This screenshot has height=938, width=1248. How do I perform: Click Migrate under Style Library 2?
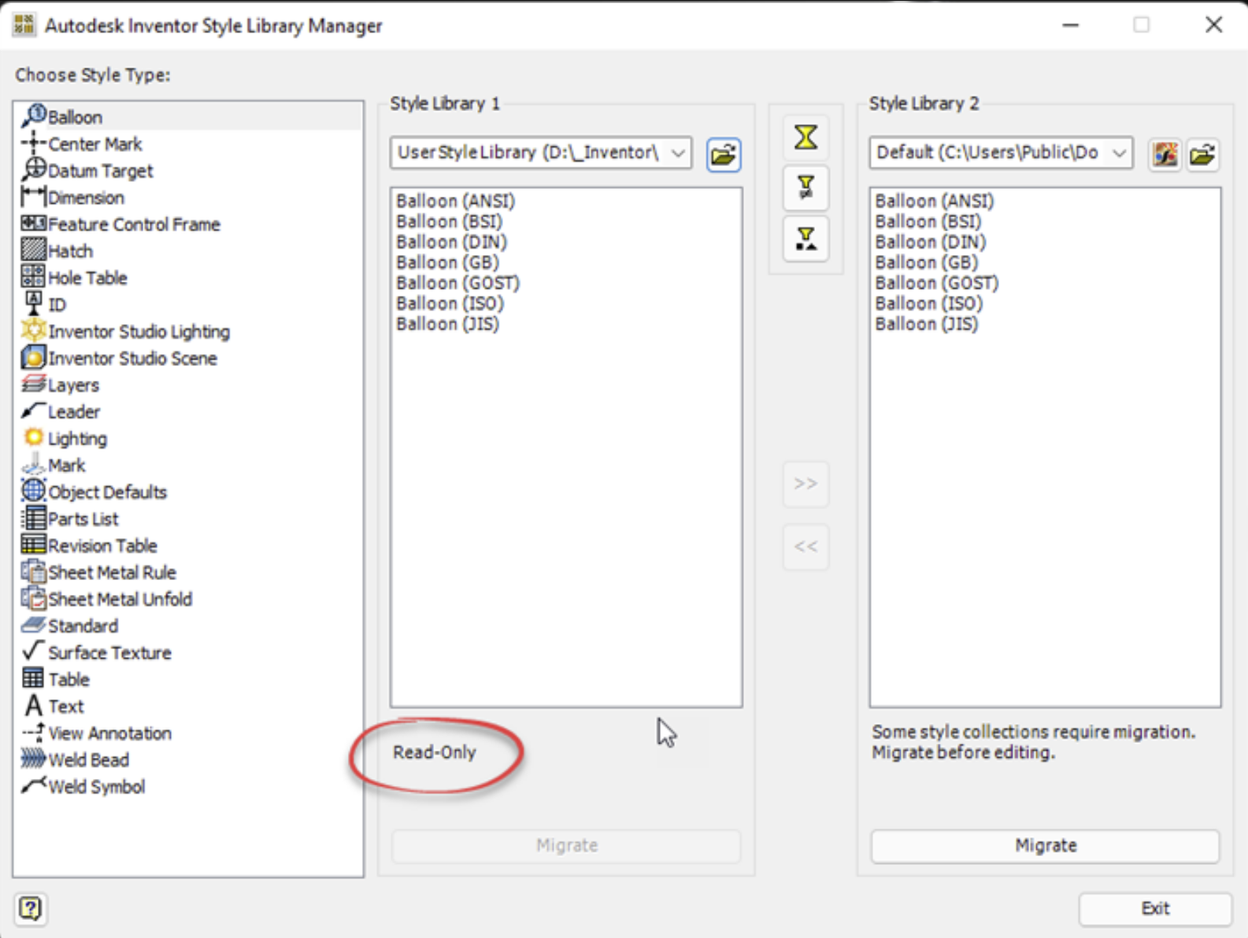click(x=1045, y=846)
